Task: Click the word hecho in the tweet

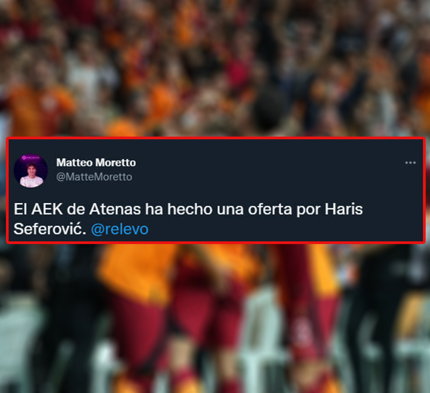Action: pyautogui.click(x=190, y=209)
